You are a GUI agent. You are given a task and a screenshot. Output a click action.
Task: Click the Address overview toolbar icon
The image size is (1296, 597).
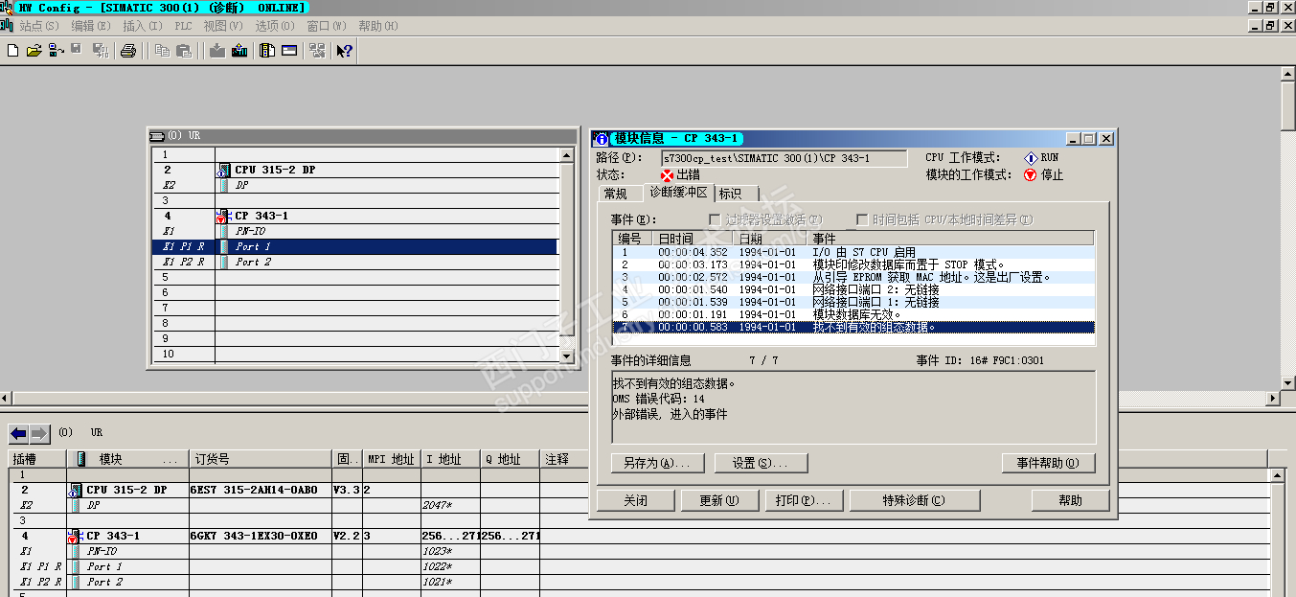(288, 51)
